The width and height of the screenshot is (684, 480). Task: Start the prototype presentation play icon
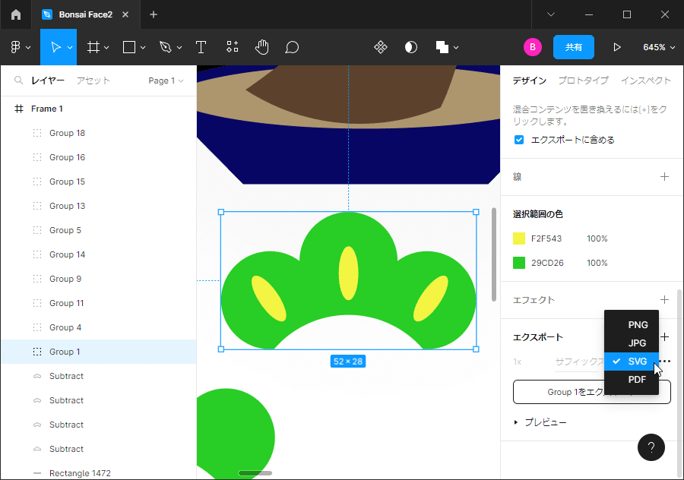coord(617,47)
